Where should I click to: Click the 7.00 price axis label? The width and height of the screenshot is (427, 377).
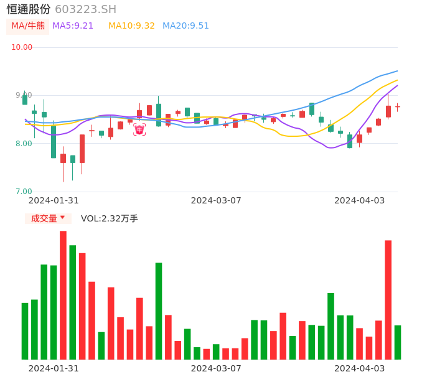[x=24, y=192]
